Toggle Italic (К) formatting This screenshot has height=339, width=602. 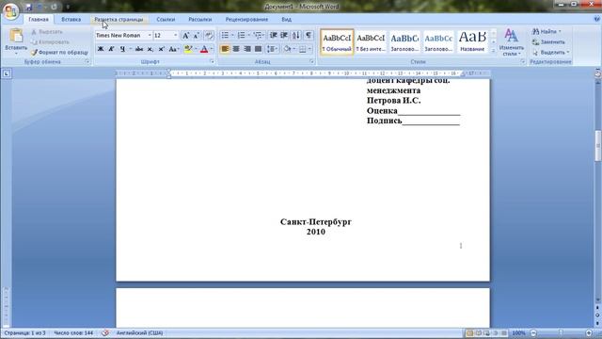click(111, 49)
